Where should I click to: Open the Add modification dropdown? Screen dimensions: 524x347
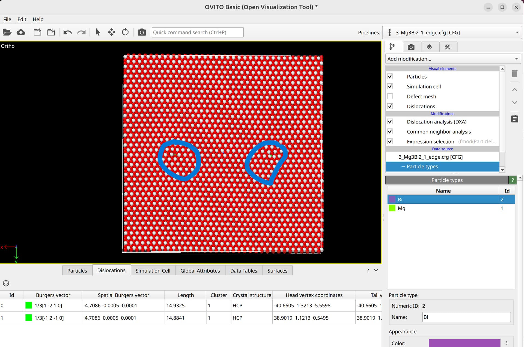(x=453, y=59)
